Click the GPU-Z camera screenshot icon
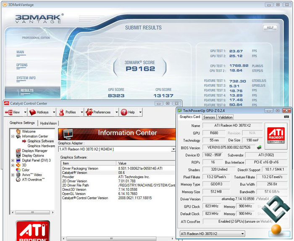Viewport: 294px width, 241px height. pyautogui.click(x=286, y=117)
